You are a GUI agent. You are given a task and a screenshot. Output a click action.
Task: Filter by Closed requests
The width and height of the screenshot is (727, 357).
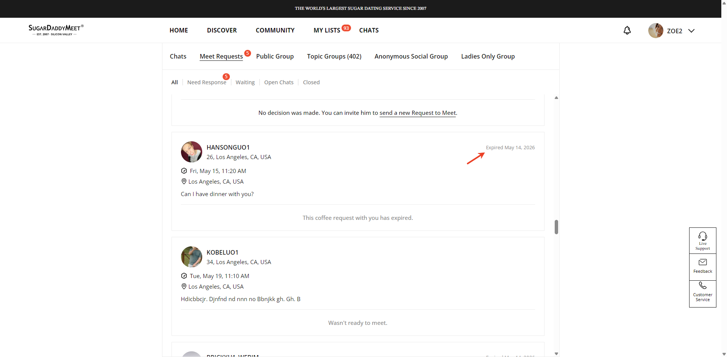tap(311, 82)
